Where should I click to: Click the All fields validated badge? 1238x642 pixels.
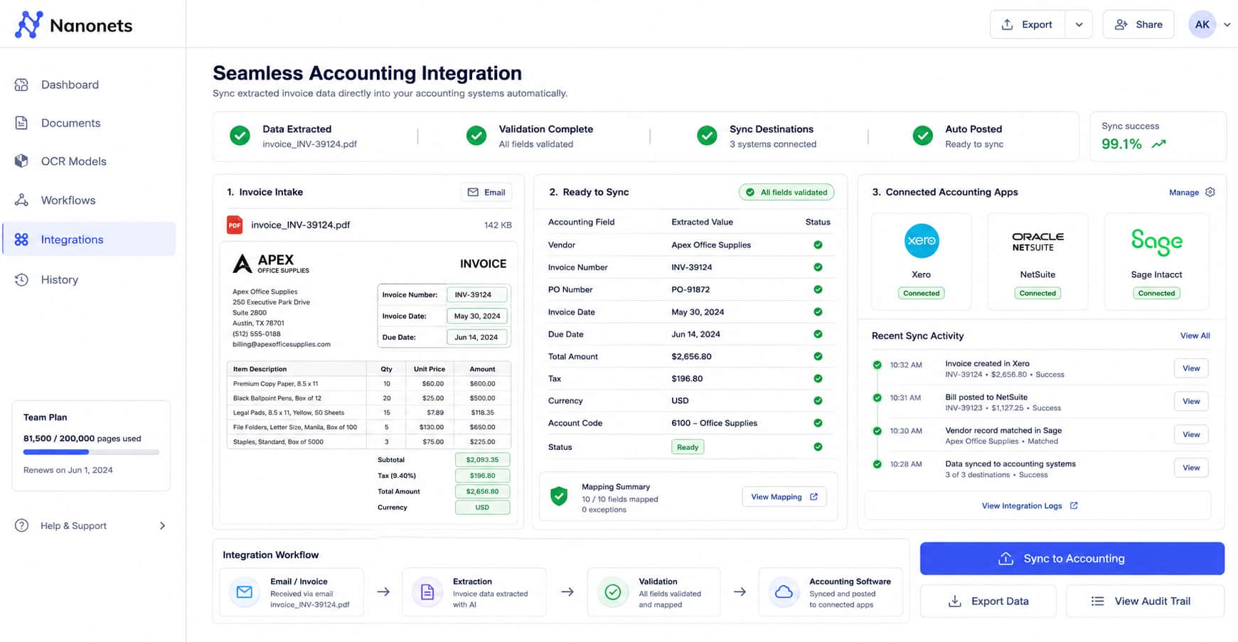click(786, 192)
